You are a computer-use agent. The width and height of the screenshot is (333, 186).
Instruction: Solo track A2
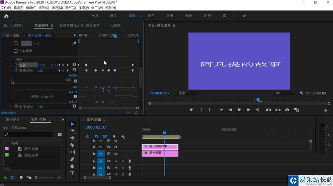[x=123, y=168]
